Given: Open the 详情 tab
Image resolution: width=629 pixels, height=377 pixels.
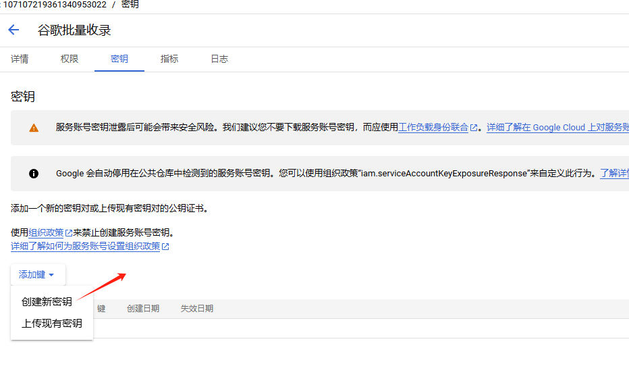Looking at the screenshot, I should coord(20,59).
